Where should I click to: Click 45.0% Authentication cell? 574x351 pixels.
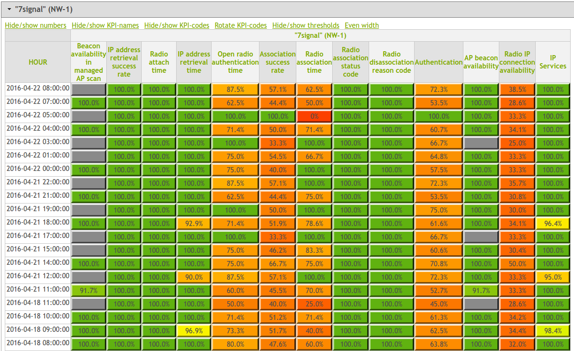click(439, 304)
